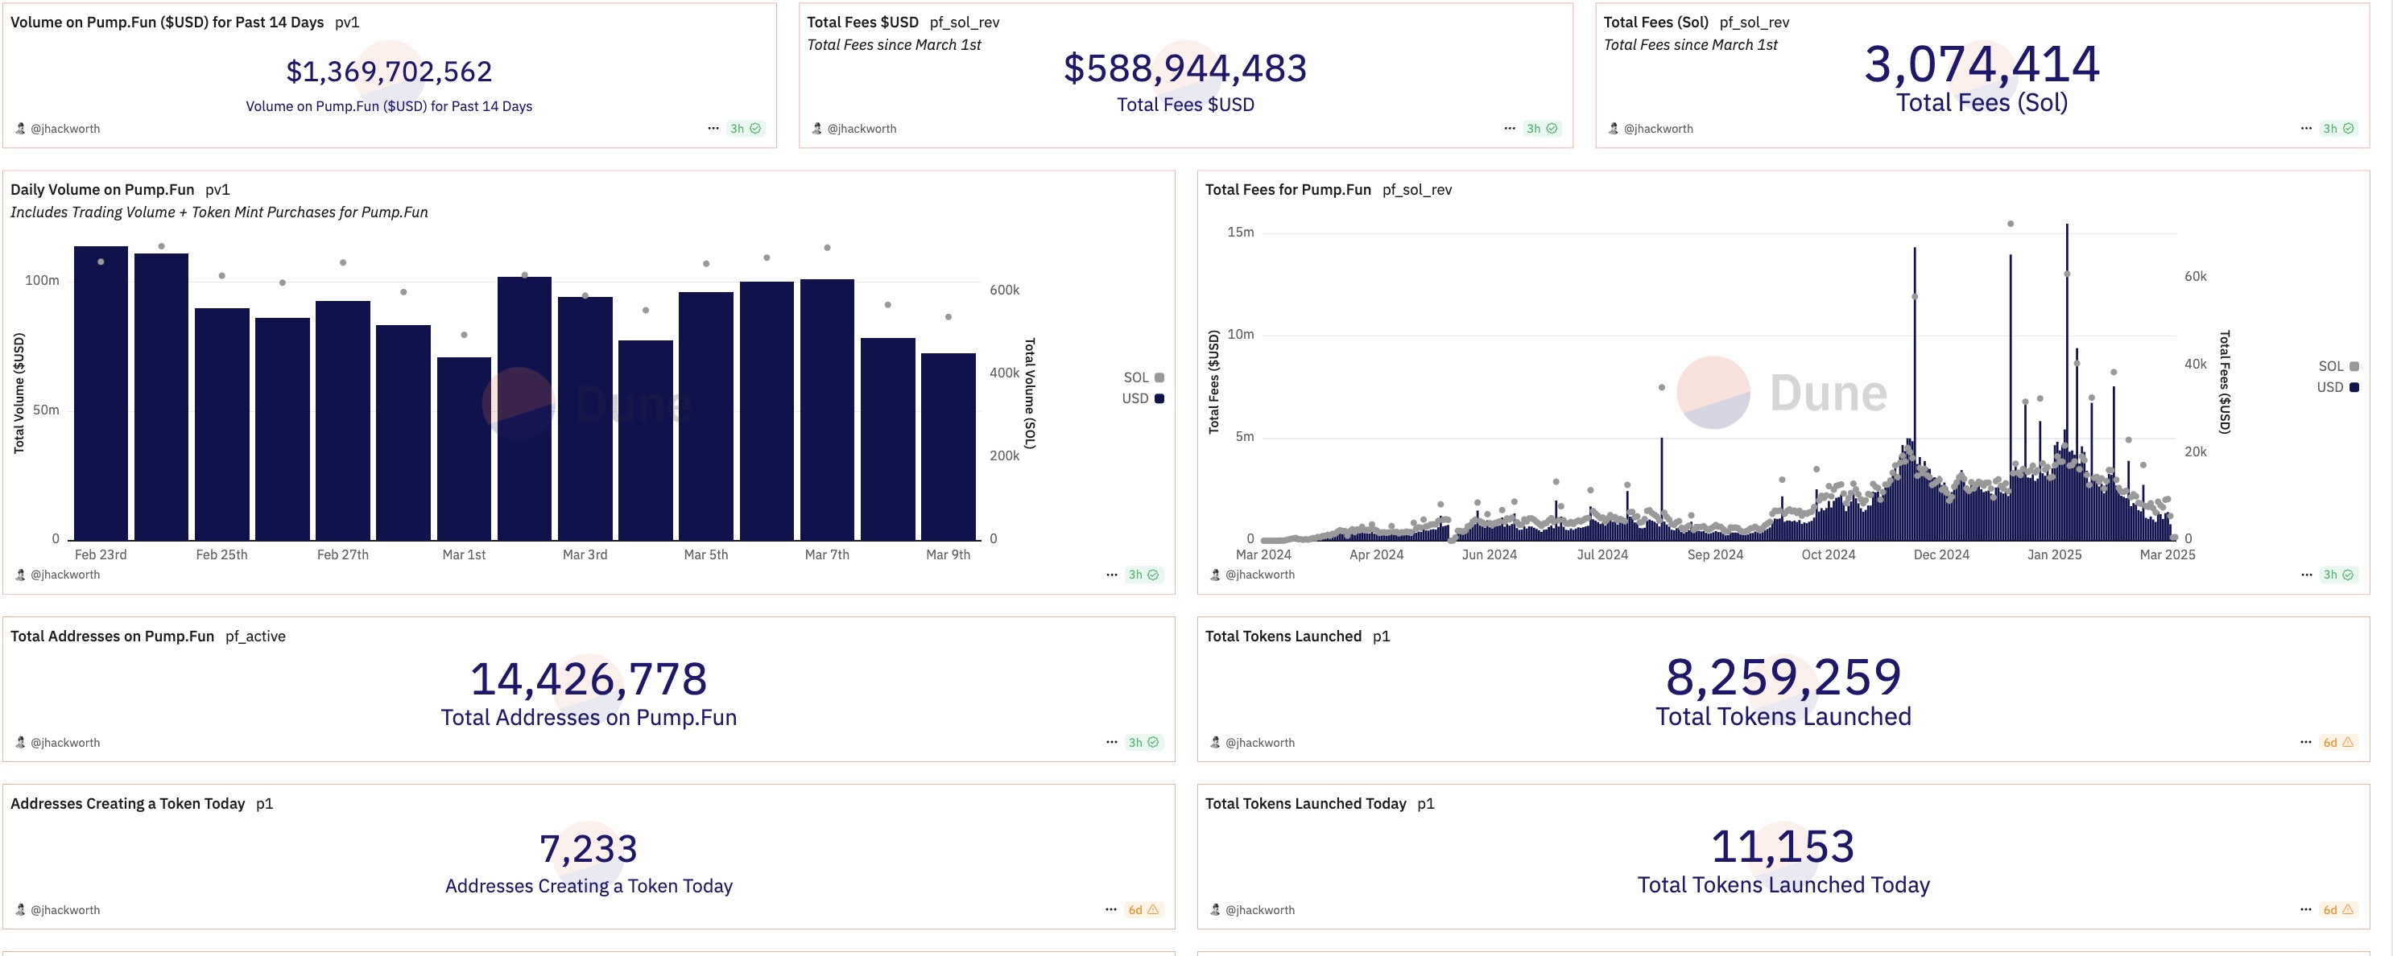
Task: Click 3h refresh badge on Total Fees (Sol)
Action: pyautogui.click(x=2338, y=129)
